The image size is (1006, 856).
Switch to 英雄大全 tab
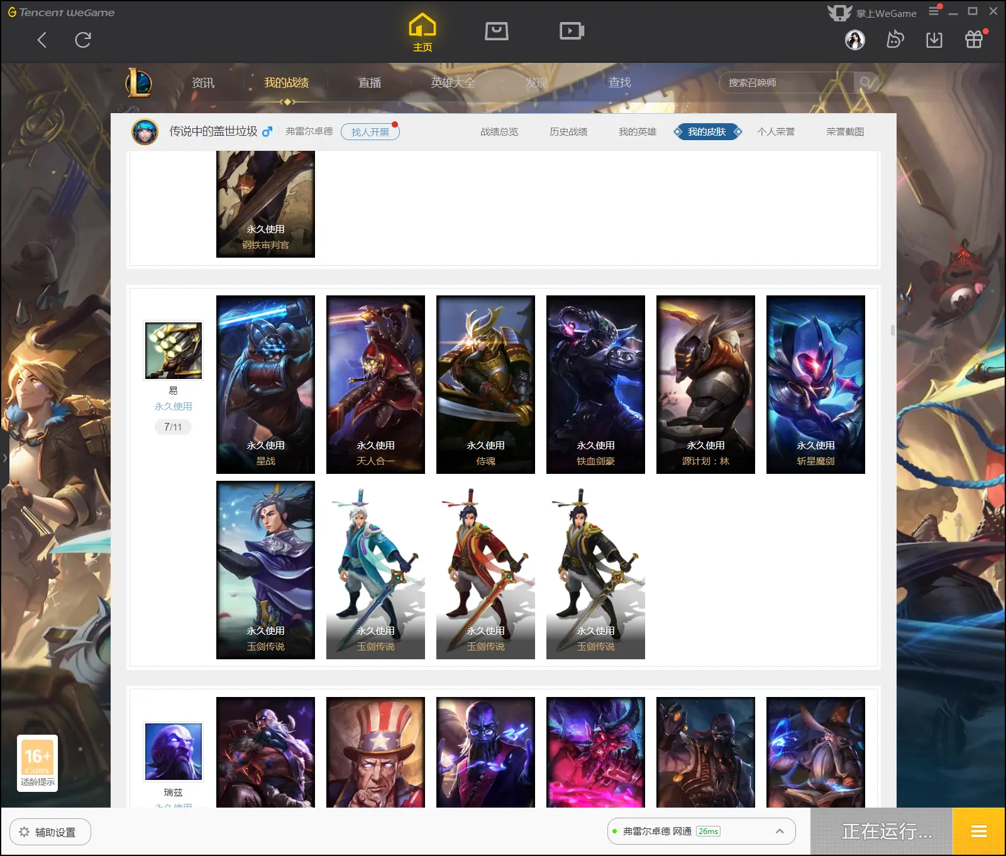point(453,82)
